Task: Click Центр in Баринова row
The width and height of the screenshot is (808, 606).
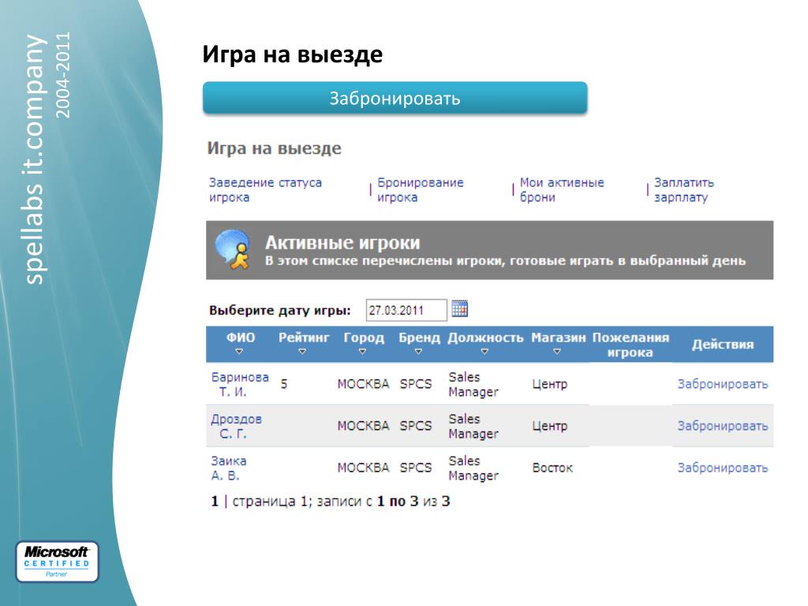Action: click(x=549, y=384)
